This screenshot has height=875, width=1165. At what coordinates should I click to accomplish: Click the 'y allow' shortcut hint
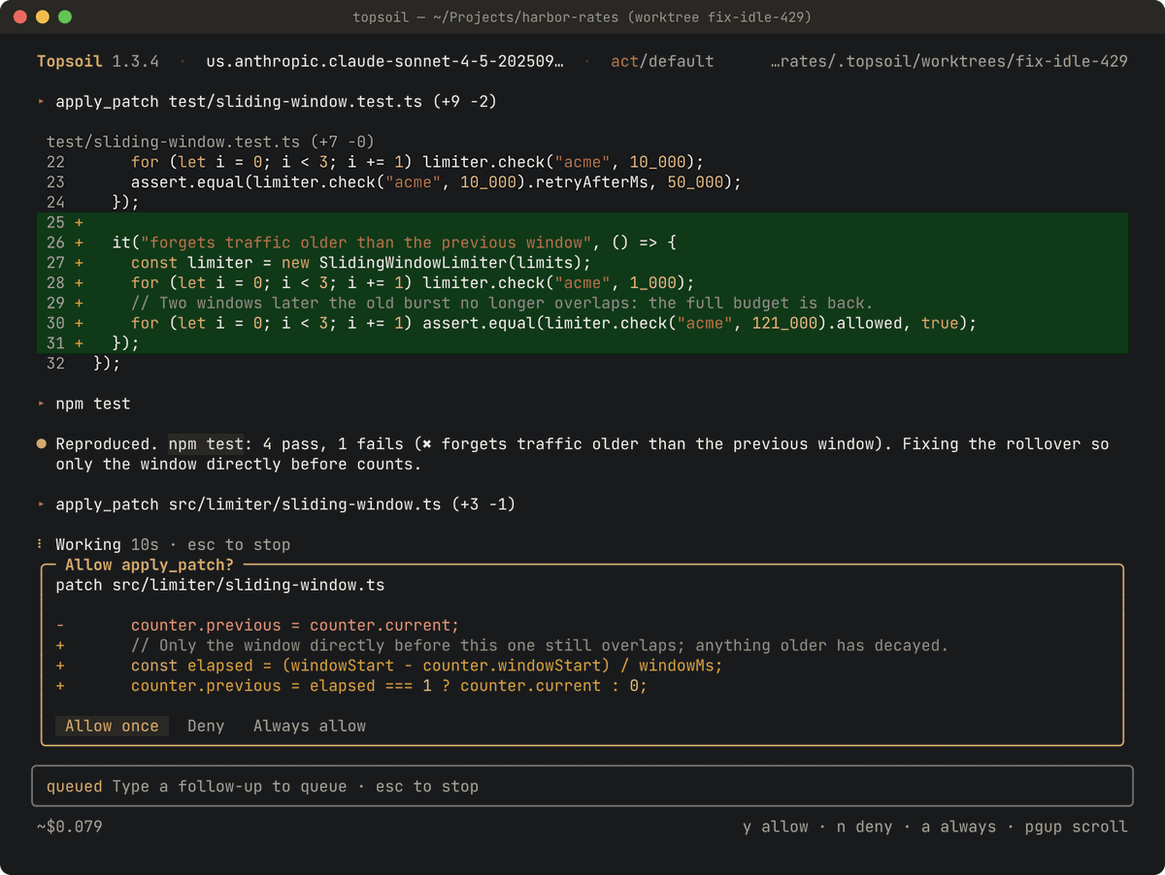click(x=776, y=826)
